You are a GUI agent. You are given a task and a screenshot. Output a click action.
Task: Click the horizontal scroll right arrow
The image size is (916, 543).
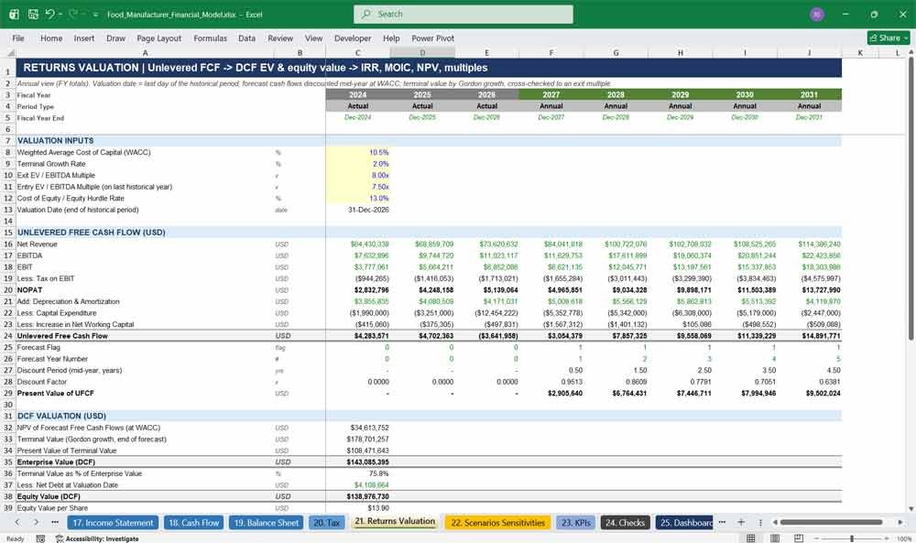pyautogui.click(x=900, y=522)
